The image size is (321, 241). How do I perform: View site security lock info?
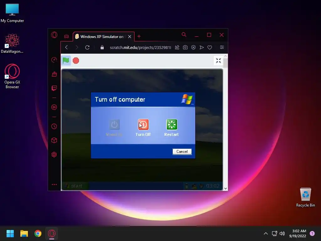coord(102,47)
